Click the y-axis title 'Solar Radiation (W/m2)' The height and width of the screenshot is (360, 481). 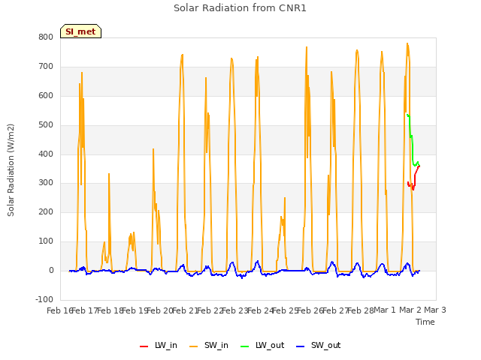[11, 170]
